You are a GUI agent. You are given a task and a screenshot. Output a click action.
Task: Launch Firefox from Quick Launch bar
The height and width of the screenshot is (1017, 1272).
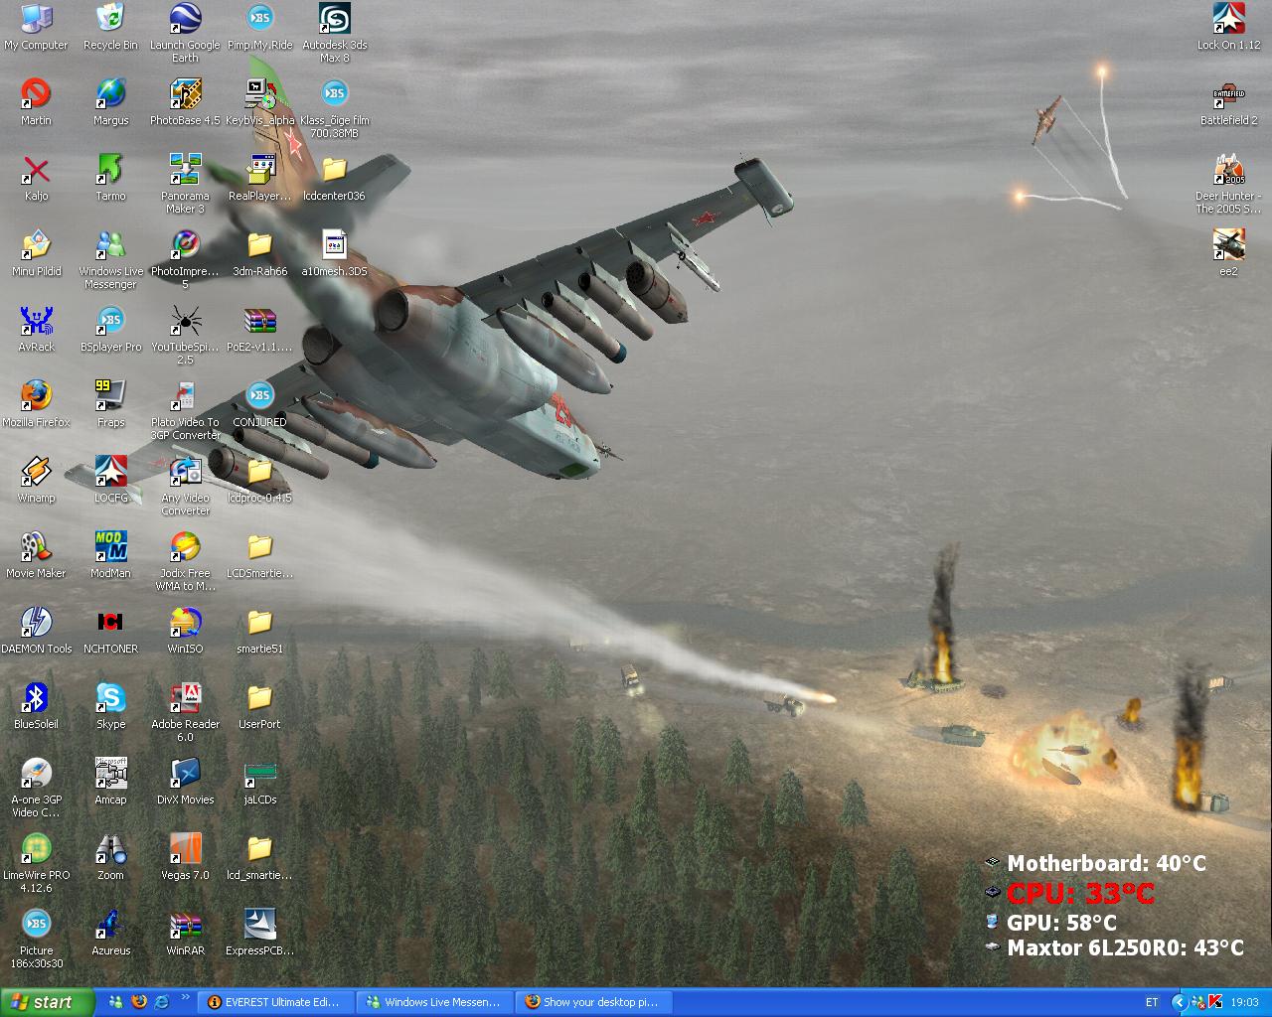coord(139,1002)
